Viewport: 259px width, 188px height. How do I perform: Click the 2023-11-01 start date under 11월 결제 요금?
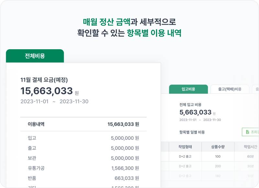[34, 101]
